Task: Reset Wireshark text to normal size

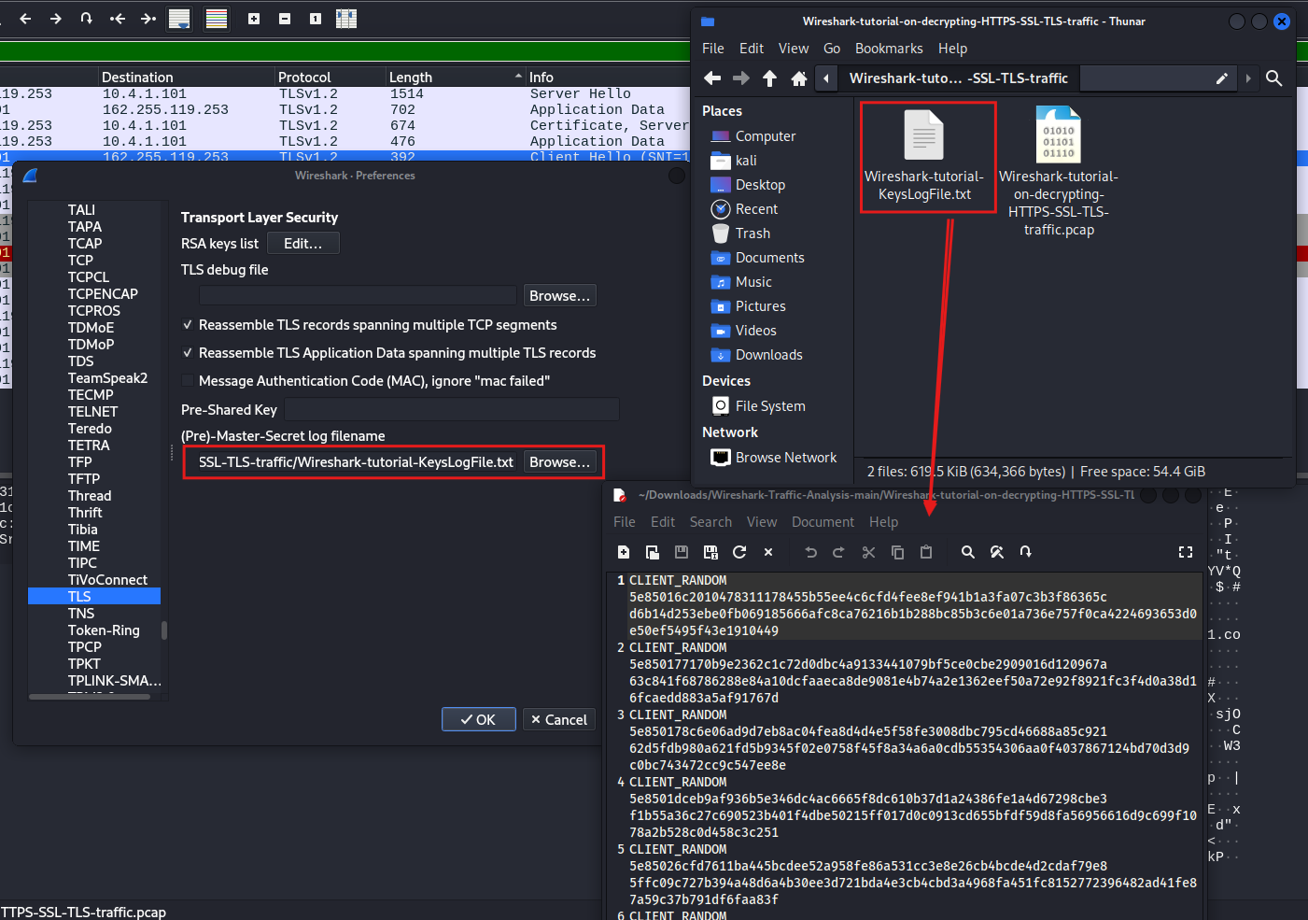Action: click(x=316, y=19)
